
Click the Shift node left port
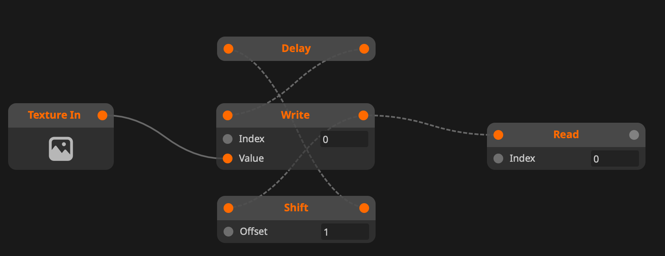[228, 208]
